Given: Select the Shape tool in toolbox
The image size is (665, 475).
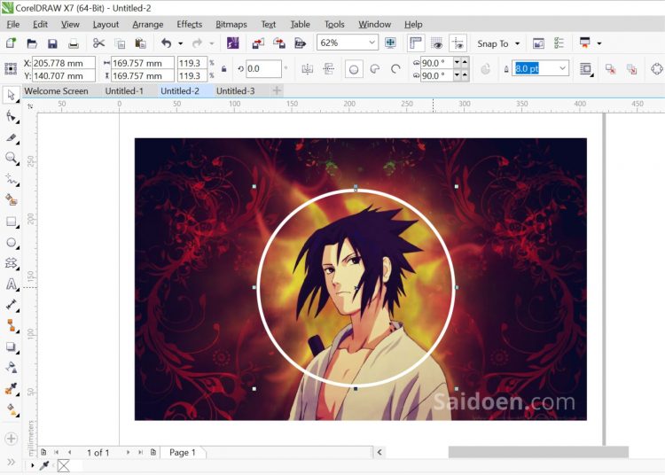Looking at the screenshot, I should (x=11, y=116).
